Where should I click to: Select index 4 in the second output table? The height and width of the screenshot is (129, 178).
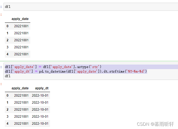tap(8, 124)
